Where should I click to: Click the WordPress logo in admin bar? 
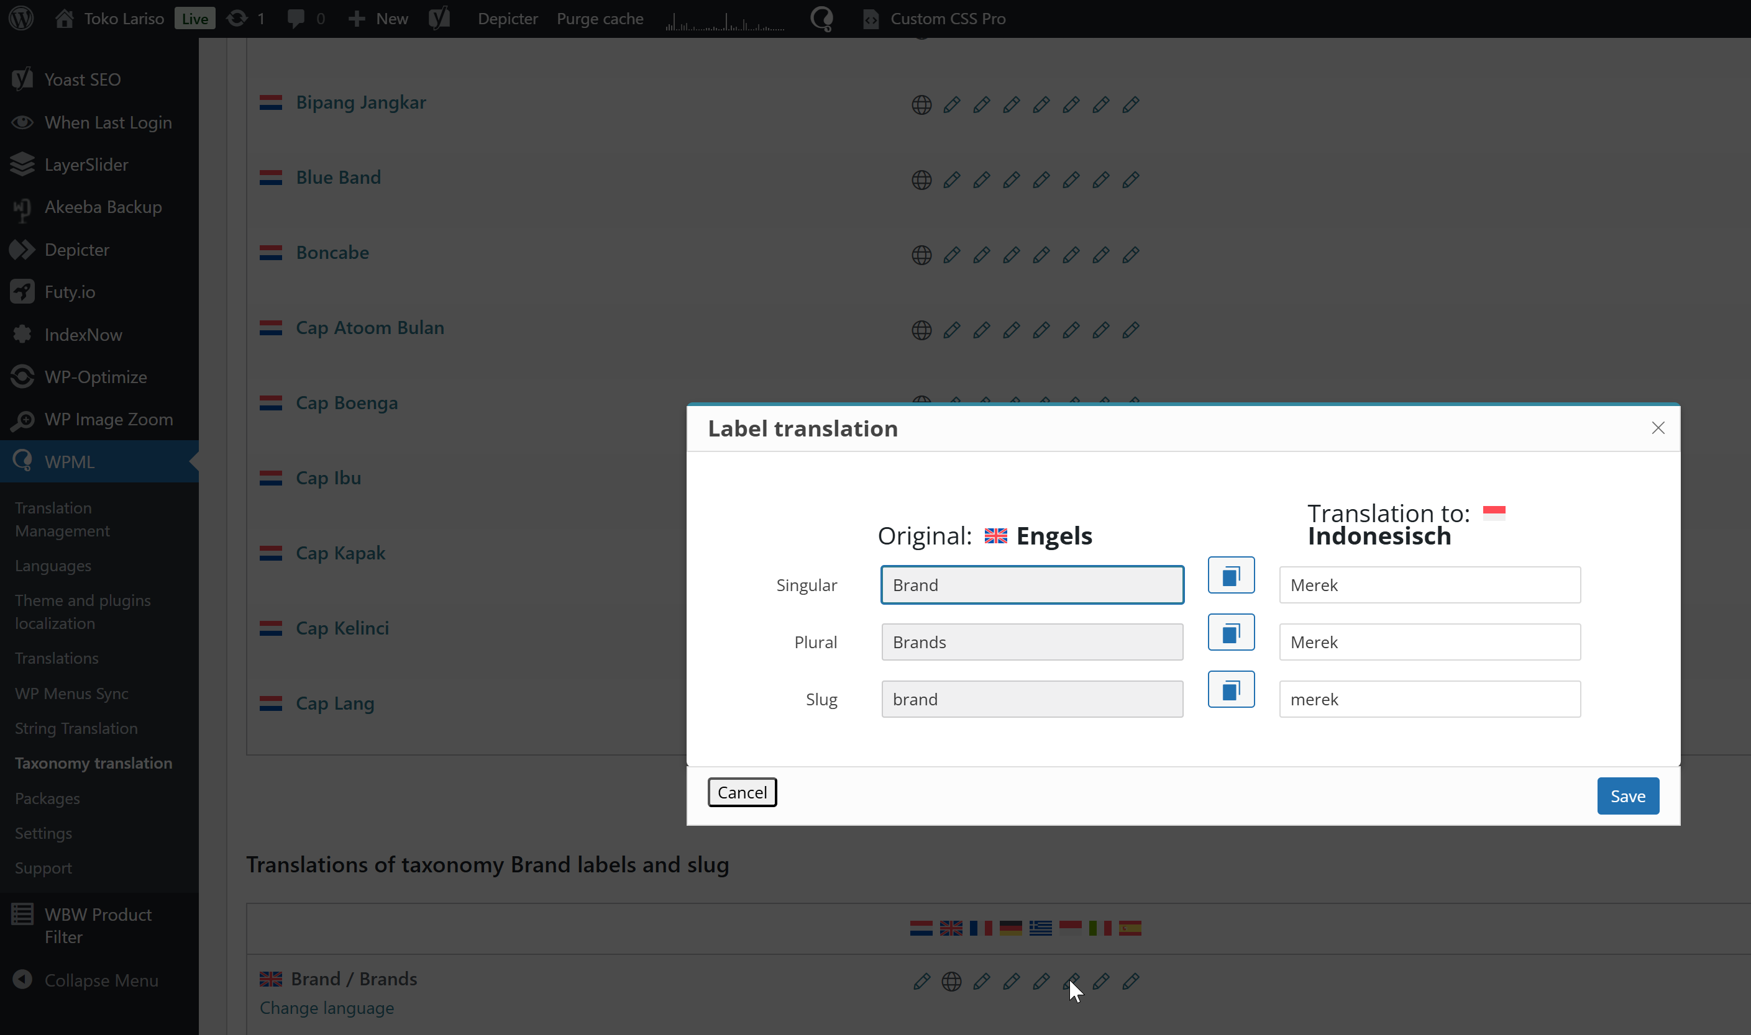[21, 18]
